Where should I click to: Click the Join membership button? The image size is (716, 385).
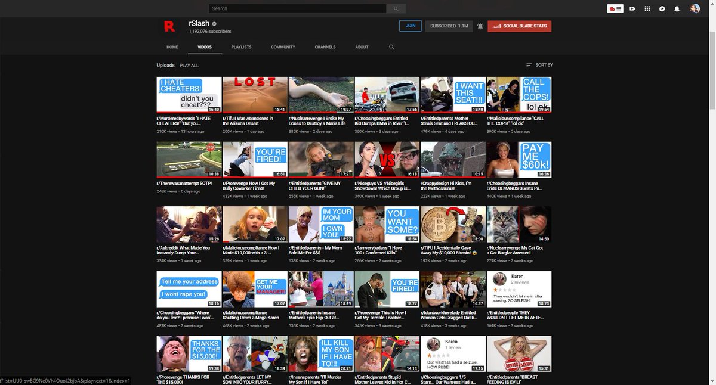point(411,26)
